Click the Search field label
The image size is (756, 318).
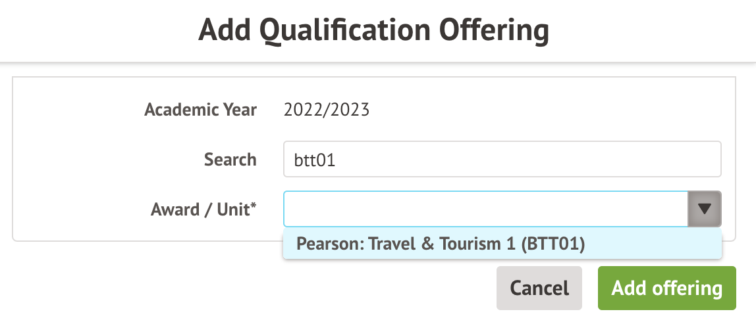point(230,159)
